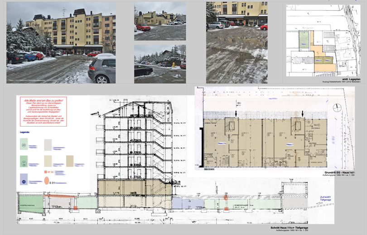Click the orange S 01 ellipse symbol

tap(46, 181)
